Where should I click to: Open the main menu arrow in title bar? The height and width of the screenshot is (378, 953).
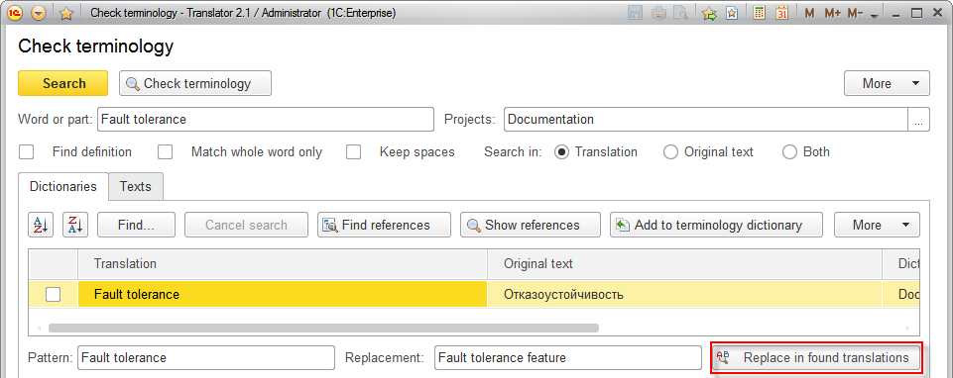39,13
